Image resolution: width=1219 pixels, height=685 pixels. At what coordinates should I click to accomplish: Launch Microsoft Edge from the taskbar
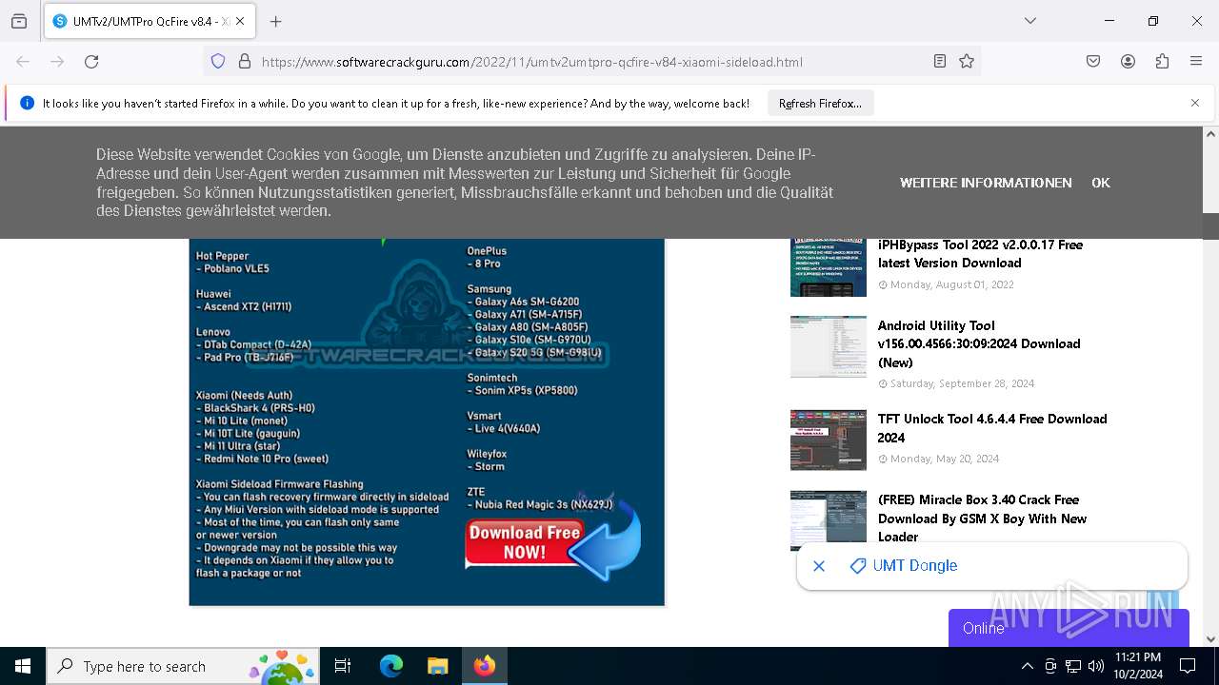click(391, 666)
